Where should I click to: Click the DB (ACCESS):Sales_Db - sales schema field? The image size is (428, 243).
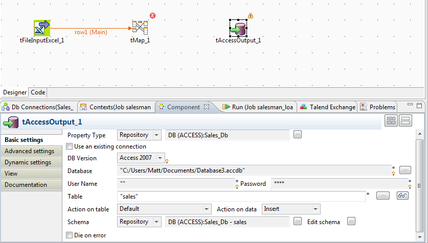pyautogui.click(x=227, y=222)
